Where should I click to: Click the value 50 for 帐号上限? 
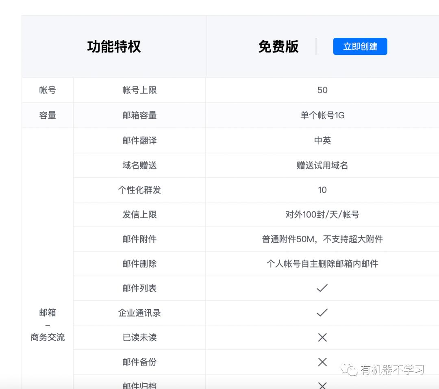pyautogui.click(x=322, y=90)
